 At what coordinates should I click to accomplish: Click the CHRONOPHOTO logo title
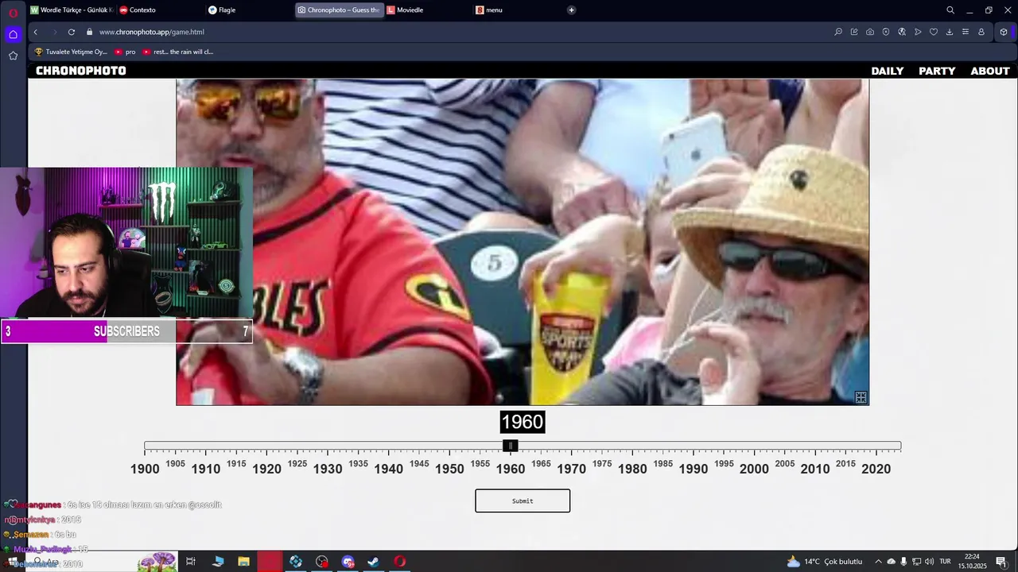click(x=81, y=71)
